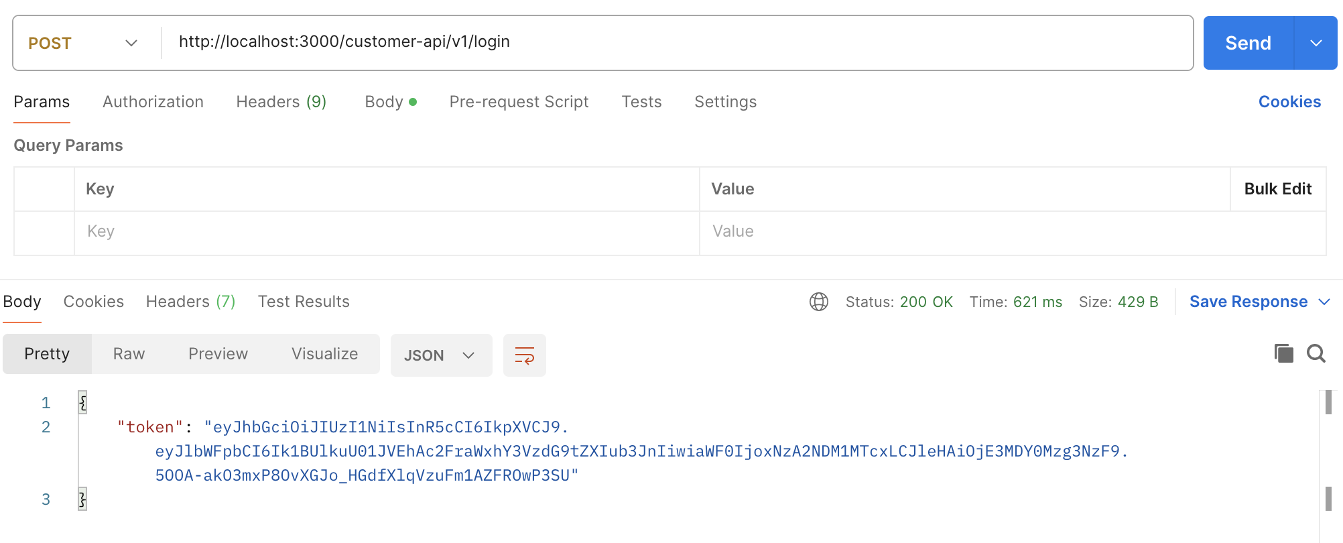Switch response view to Visualize
1343x543 pixels.
coord(324,354)
